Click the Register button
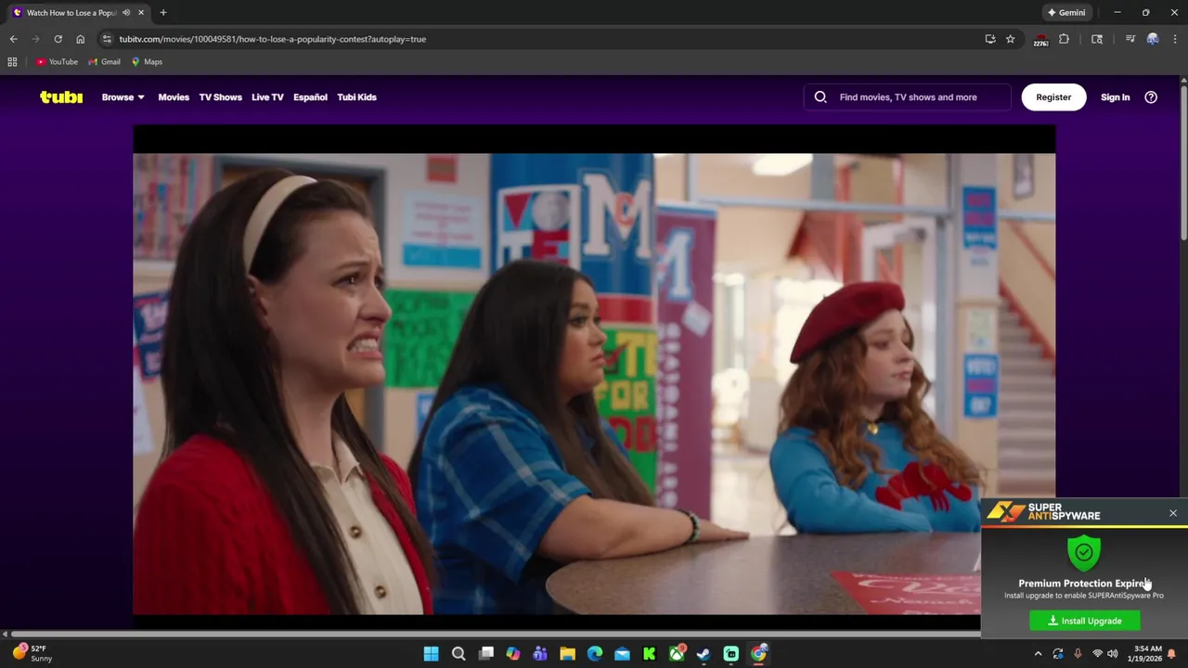Image resolution: width=1188 pixels, height=668 pixels. (x=1053, y=96)
